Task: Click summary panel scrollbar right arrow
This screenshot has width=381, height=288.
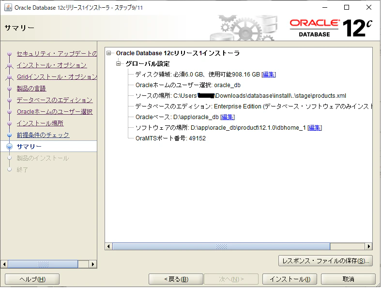Action: (x=369, y=246)
